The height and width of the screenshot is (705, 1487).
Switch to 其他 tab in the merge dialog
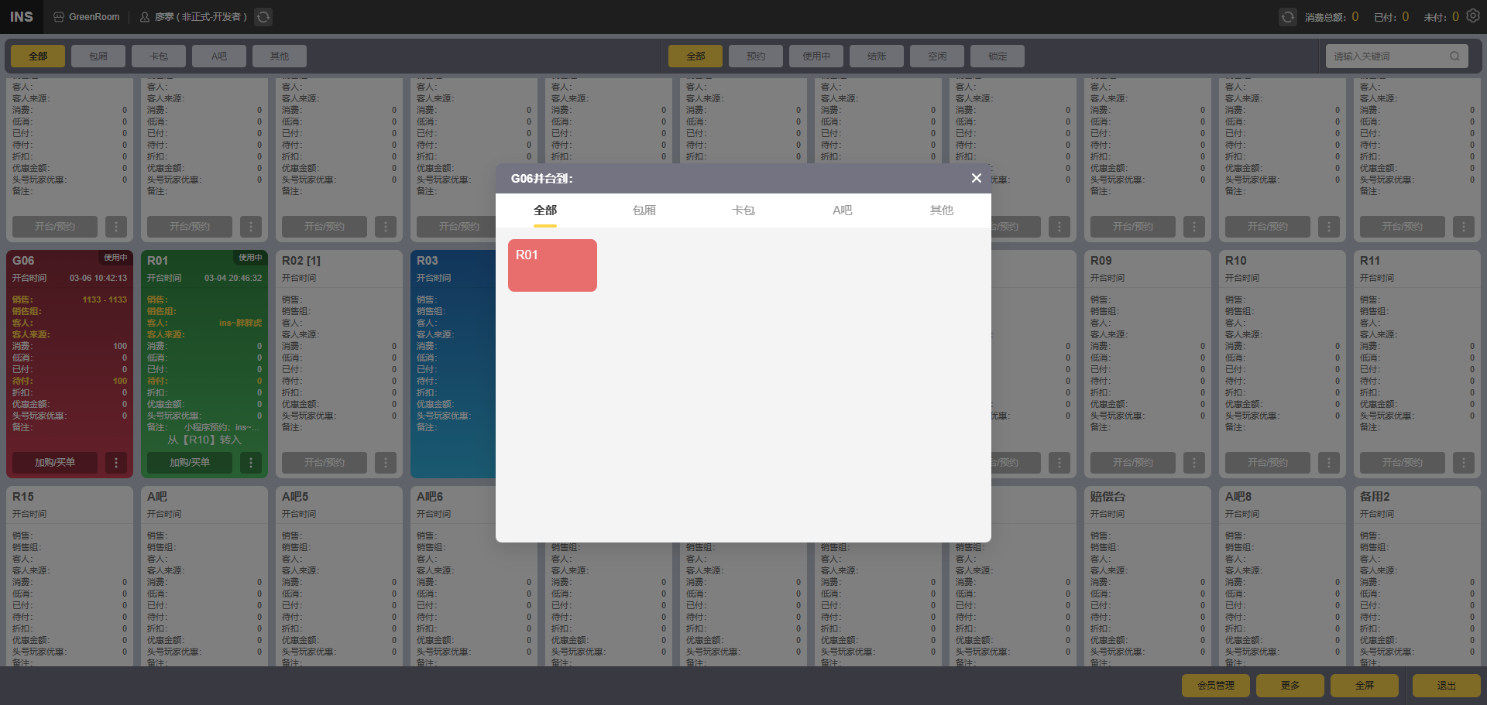point(942,210)
